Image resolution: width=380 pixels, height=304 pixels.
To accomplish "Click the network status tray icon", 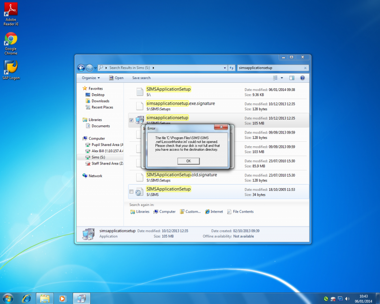I will click(x=333, y=299).
